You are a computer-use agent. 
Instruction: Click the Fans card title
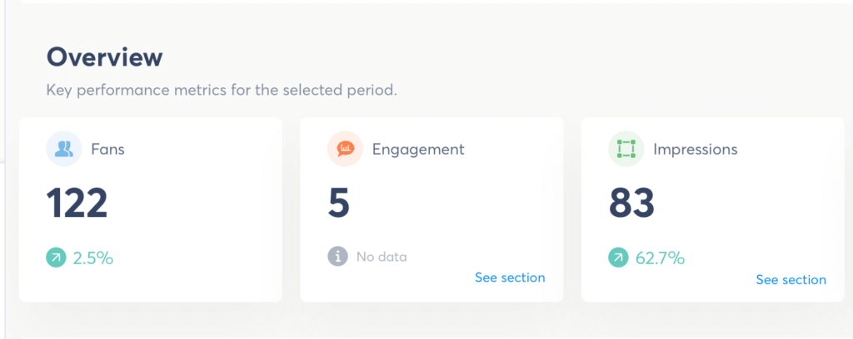[x=107, y=150]
